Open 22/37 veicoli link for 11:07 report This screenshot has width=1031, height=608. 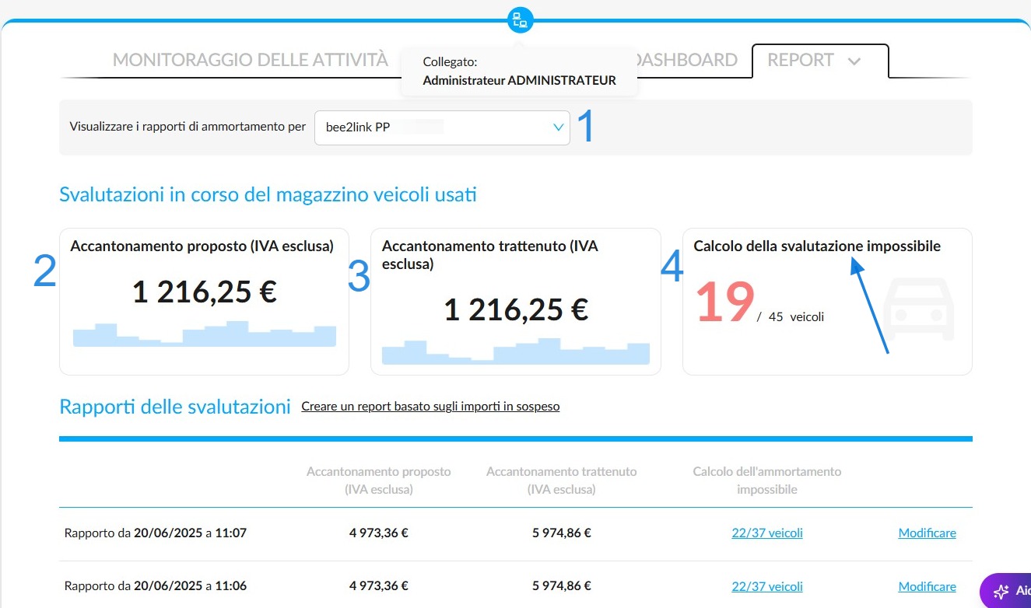pos(767,533)
